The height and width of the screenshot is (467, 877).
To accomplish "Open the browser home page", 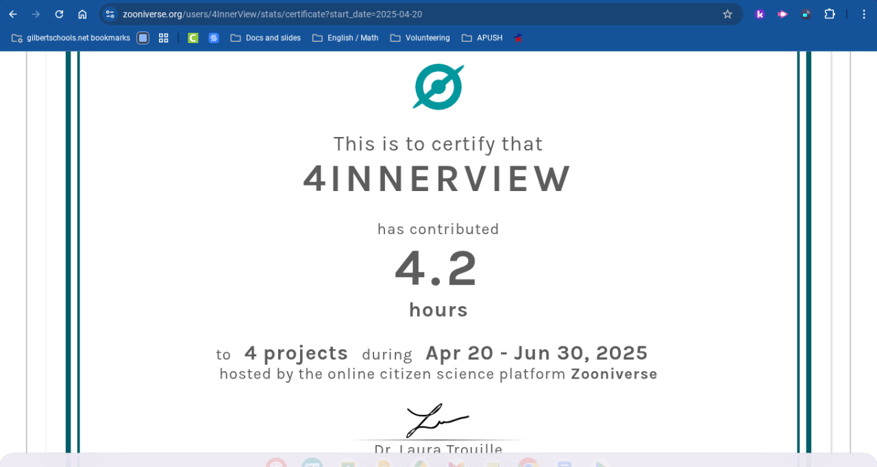I will [x=82, y=14].
